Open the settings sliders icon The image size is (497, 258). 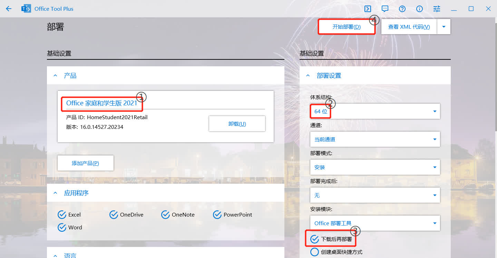pyautogui.click(x=437, y=9)
